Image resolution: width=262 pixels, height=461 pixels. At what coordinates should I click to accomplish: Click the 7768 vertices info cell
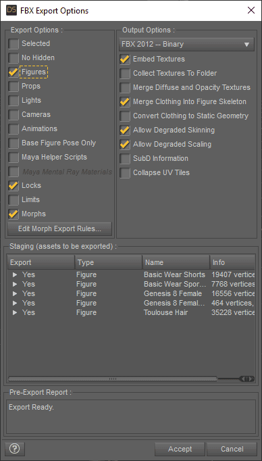[x=233, y=285]
